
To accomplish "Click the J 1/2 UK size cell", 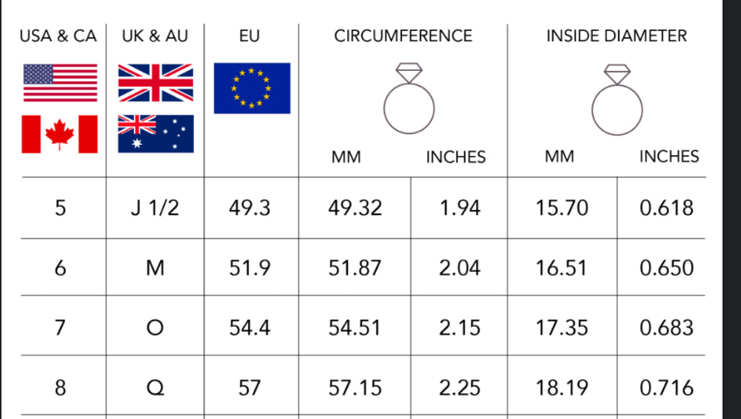I will tap(155, 208).
